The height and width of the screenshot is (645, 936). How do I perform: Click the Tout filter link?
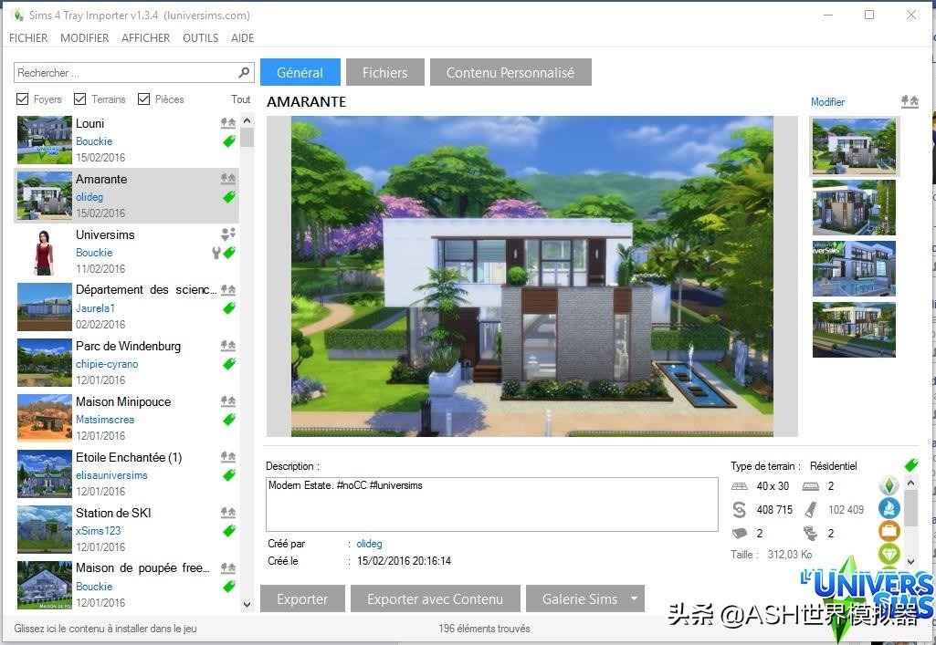click(240, 99)
